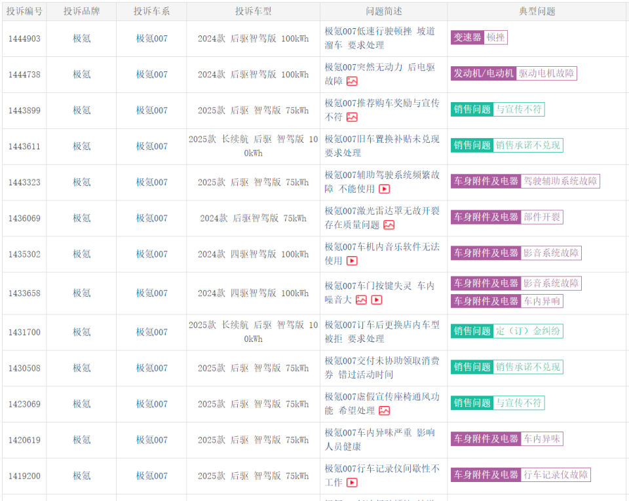Click complaint number 1419200

(24, 476)
